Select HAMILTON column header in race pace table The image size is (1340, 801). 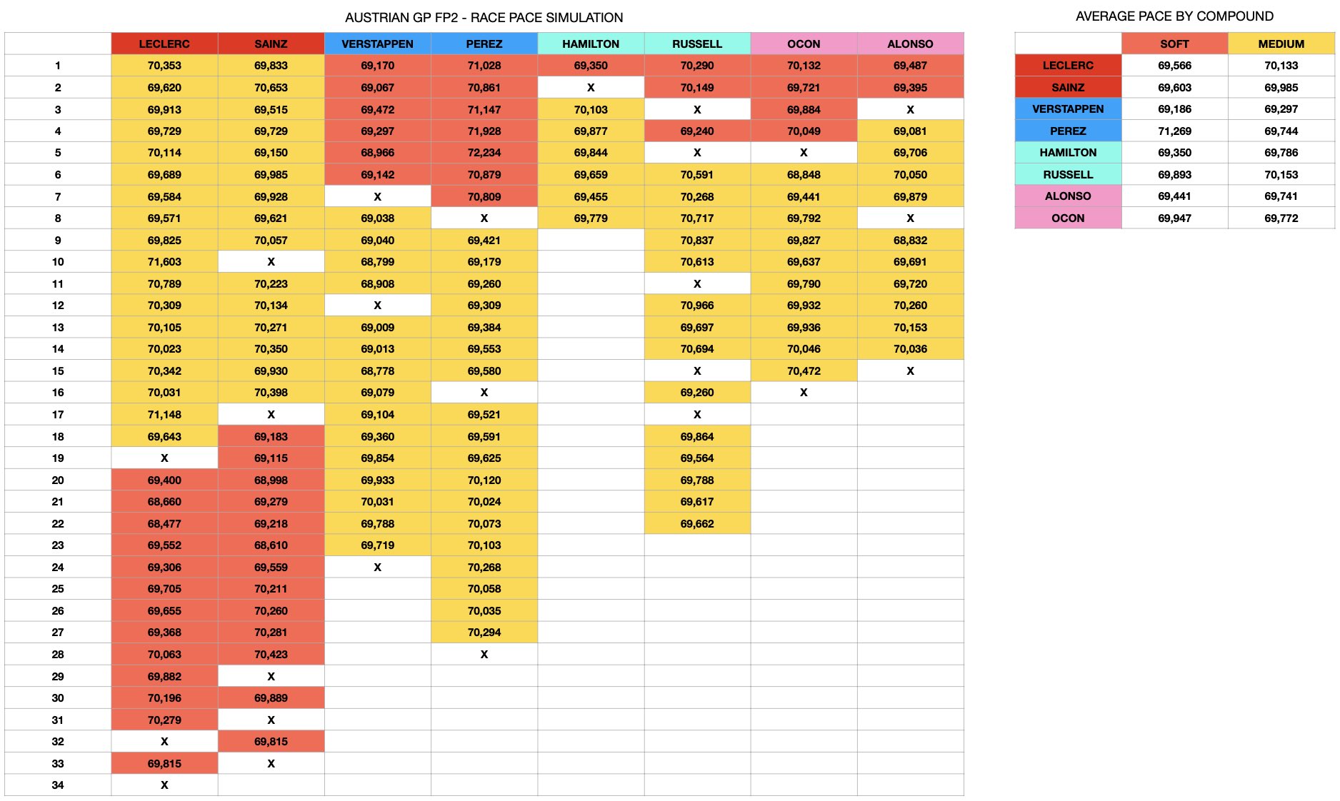[x=591, y=44]
